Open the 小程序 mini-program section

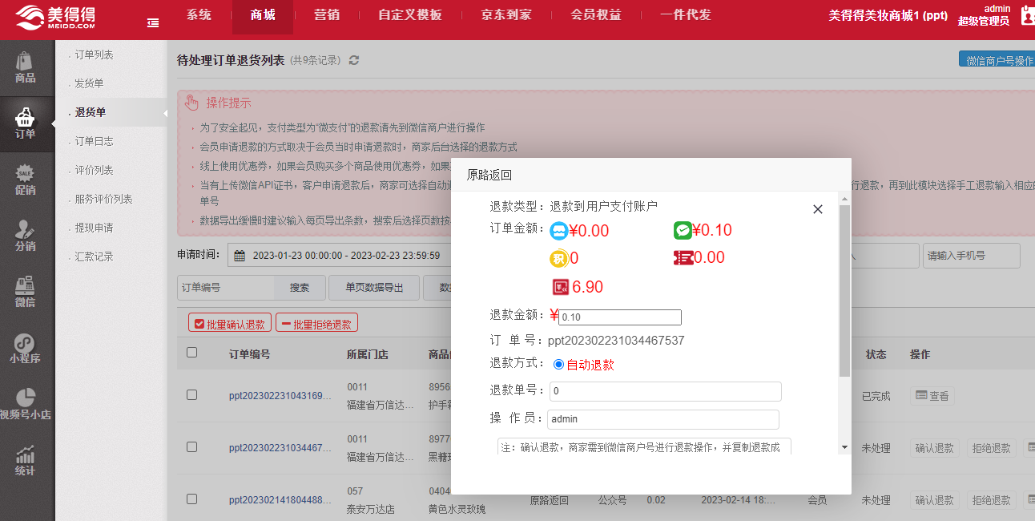point(26,348)
